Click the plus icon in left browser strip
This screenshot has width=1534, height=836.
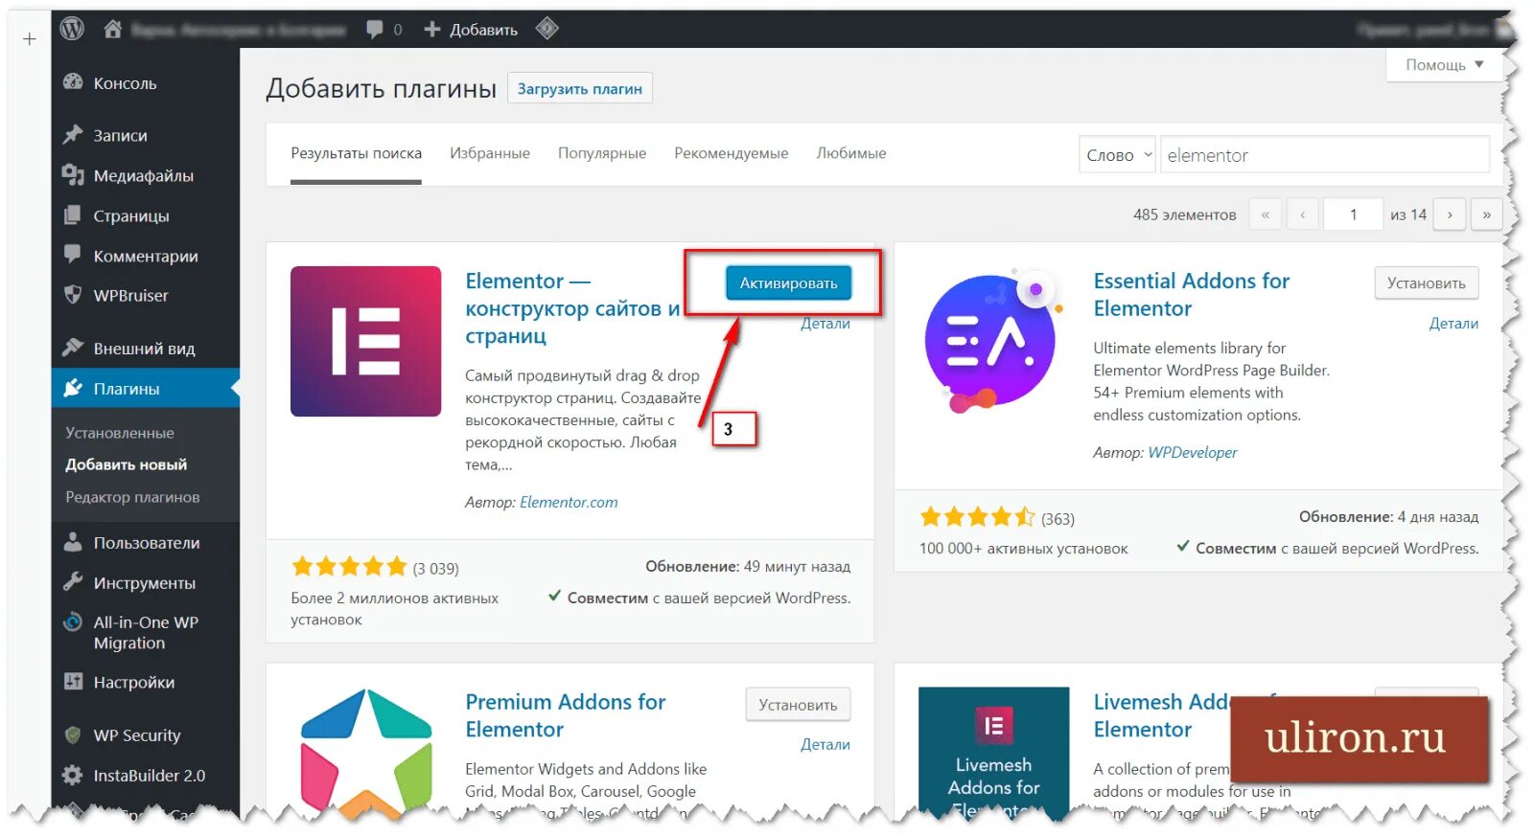click(x=30, y=39)
